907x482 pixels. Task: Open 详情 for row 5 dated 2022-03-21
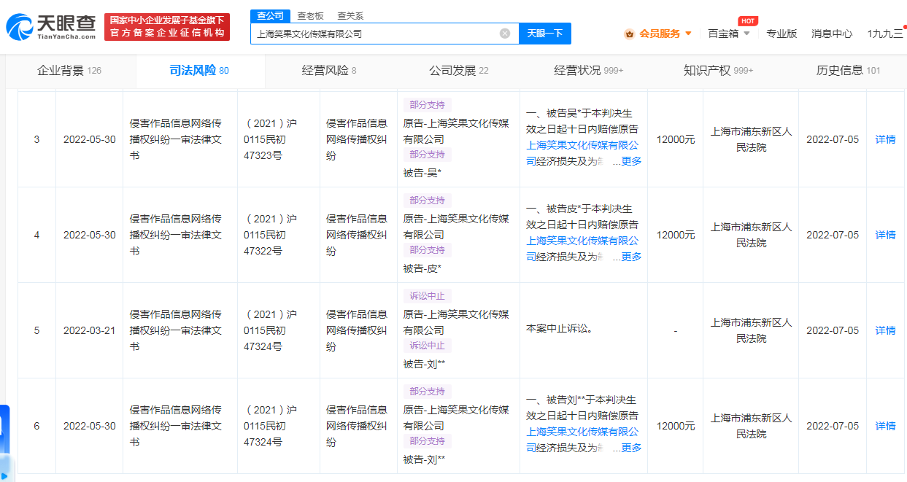pos(885,330)
